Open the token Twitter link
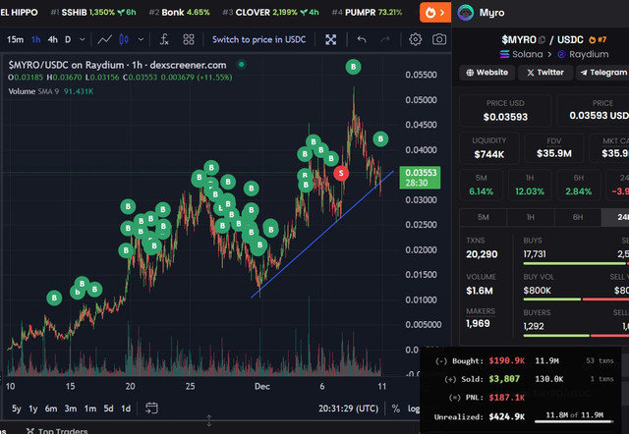 pyautogui.click(x=545, y=73)
